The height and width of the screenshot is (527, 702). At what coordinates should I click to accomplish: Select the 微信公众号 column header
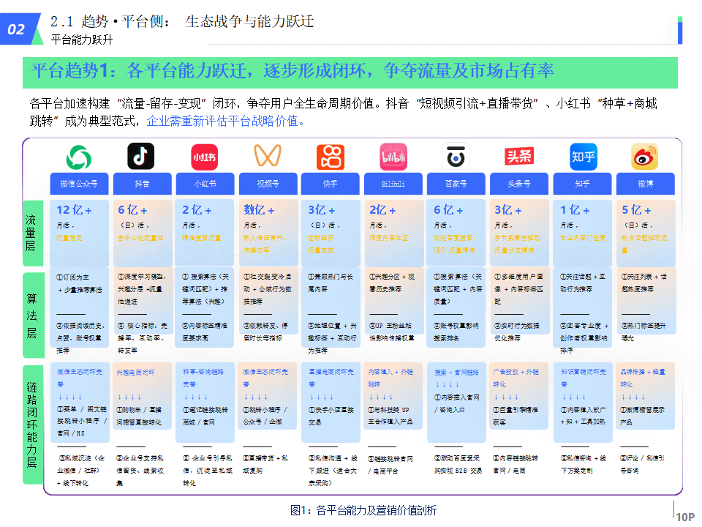click(79, 184)
